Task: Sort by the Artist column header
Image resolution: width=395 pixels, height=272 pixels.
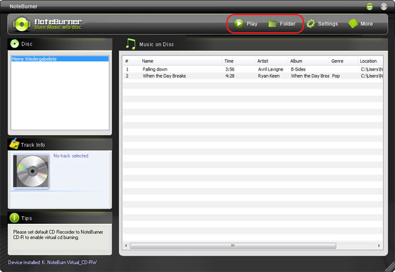Action: click(271, 61)
